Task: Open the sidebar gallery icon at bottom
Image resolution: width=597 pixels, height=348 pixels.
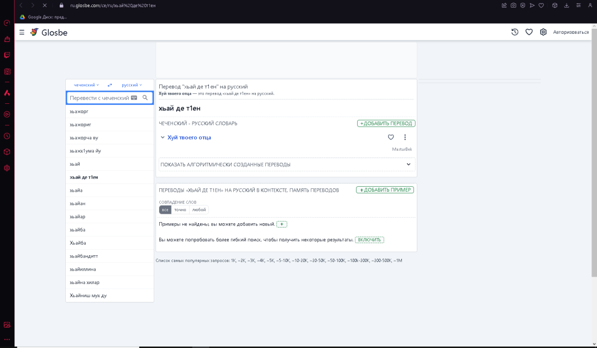Action: pyautogui.click(x=7, y=325)
